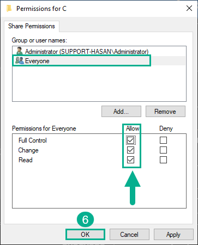Check the Deny checkbox for Change
198x245 pixels.
coord(163,150)
